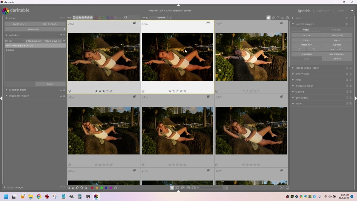
Task: Click the create HDR button
Action: (x=307, y=45)
